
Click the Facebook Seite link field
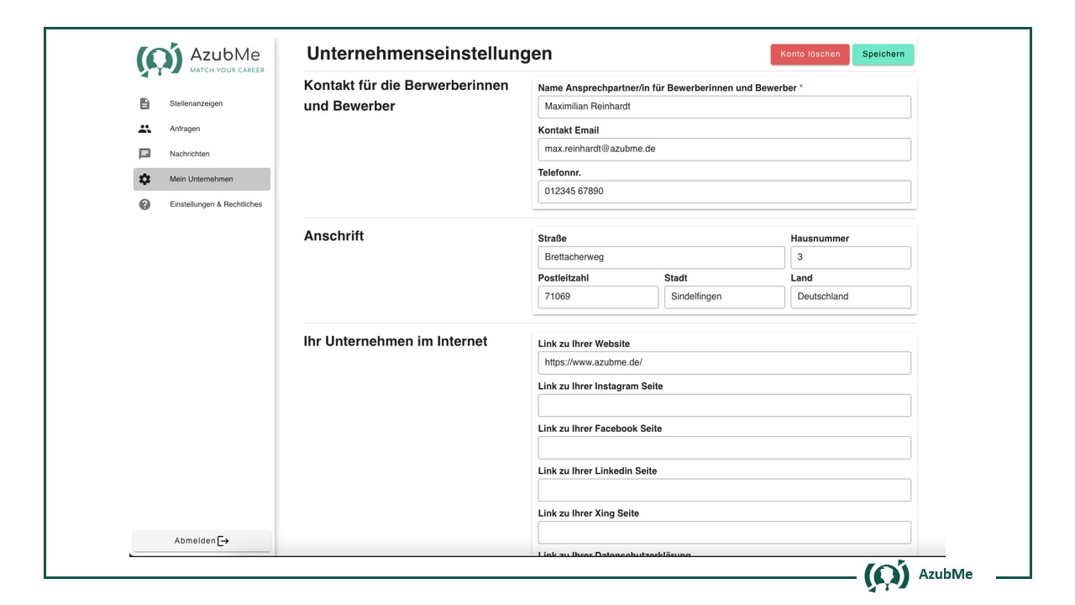pyautogui.click(x=724, y=448)
